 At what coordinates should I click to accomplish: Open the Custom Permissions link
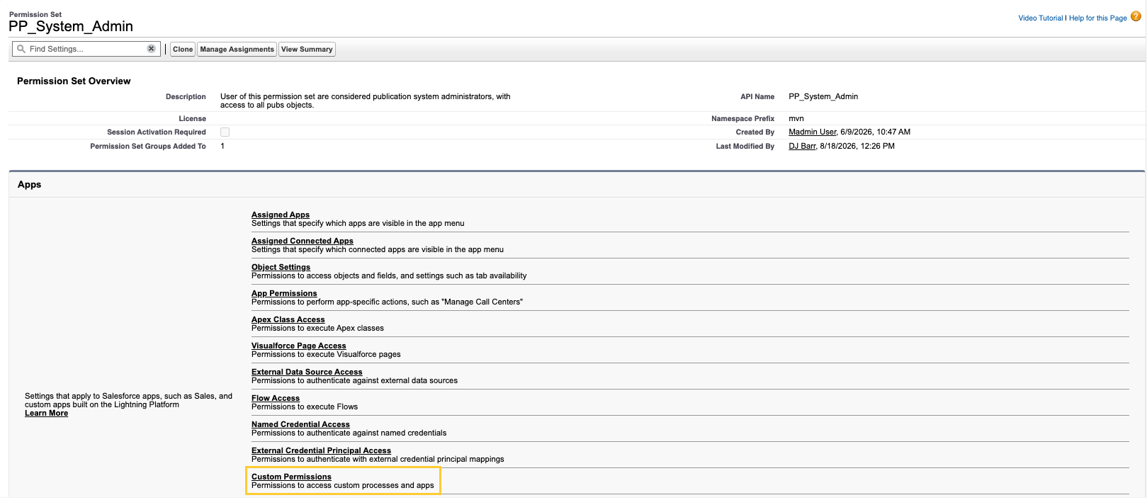coord(291,477)
